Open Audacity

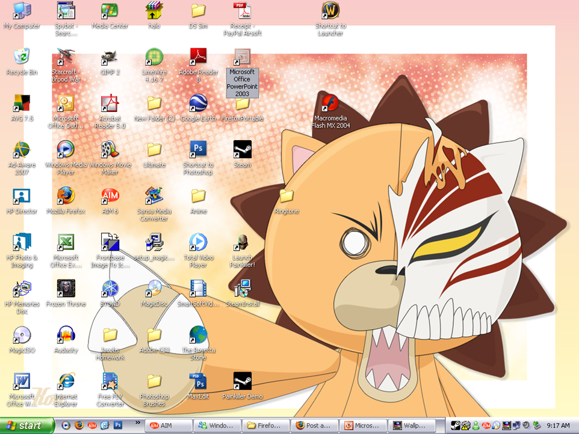[x=65, y=335]
